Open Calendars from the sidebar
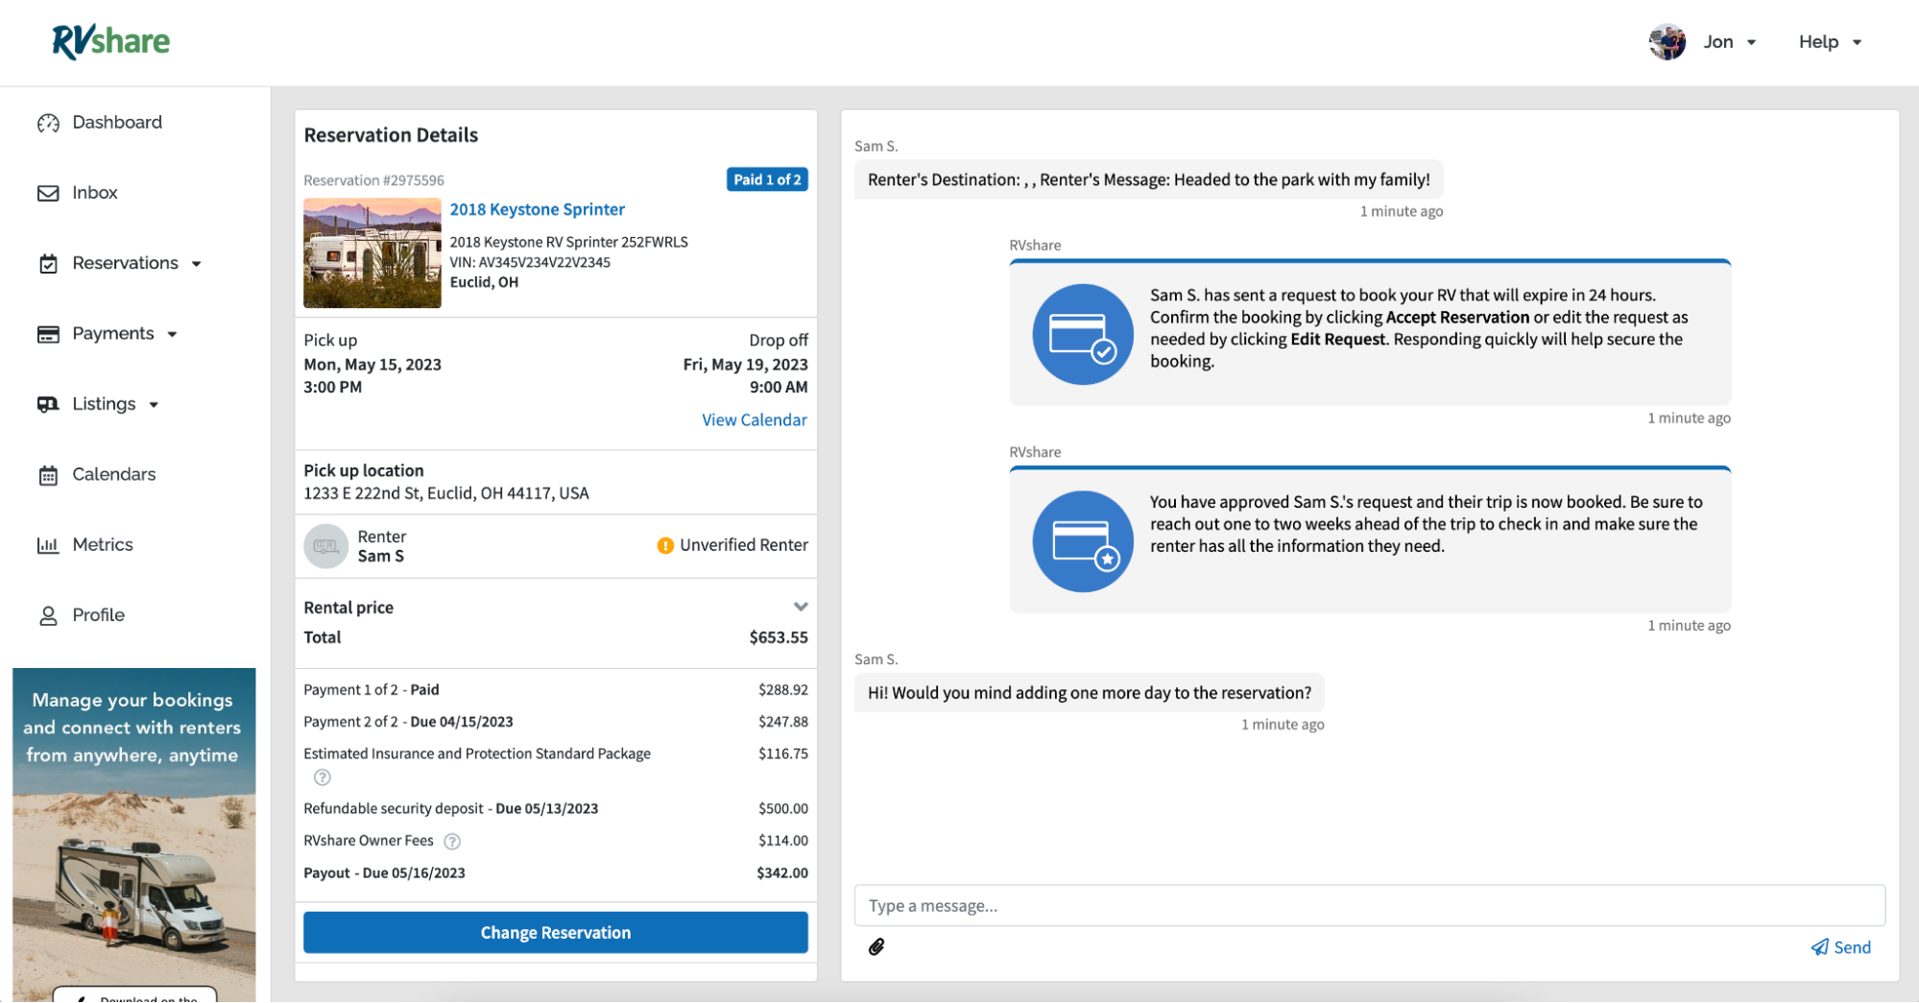The height and width of the screenshot is (1003, 1919). (113, 474)
